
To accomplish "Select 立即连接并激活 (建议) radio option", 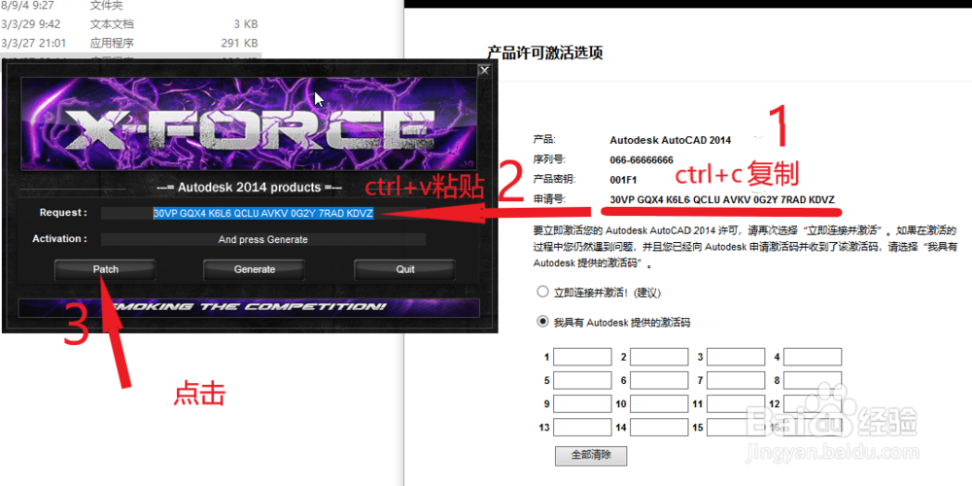I will tap(542, 292).
